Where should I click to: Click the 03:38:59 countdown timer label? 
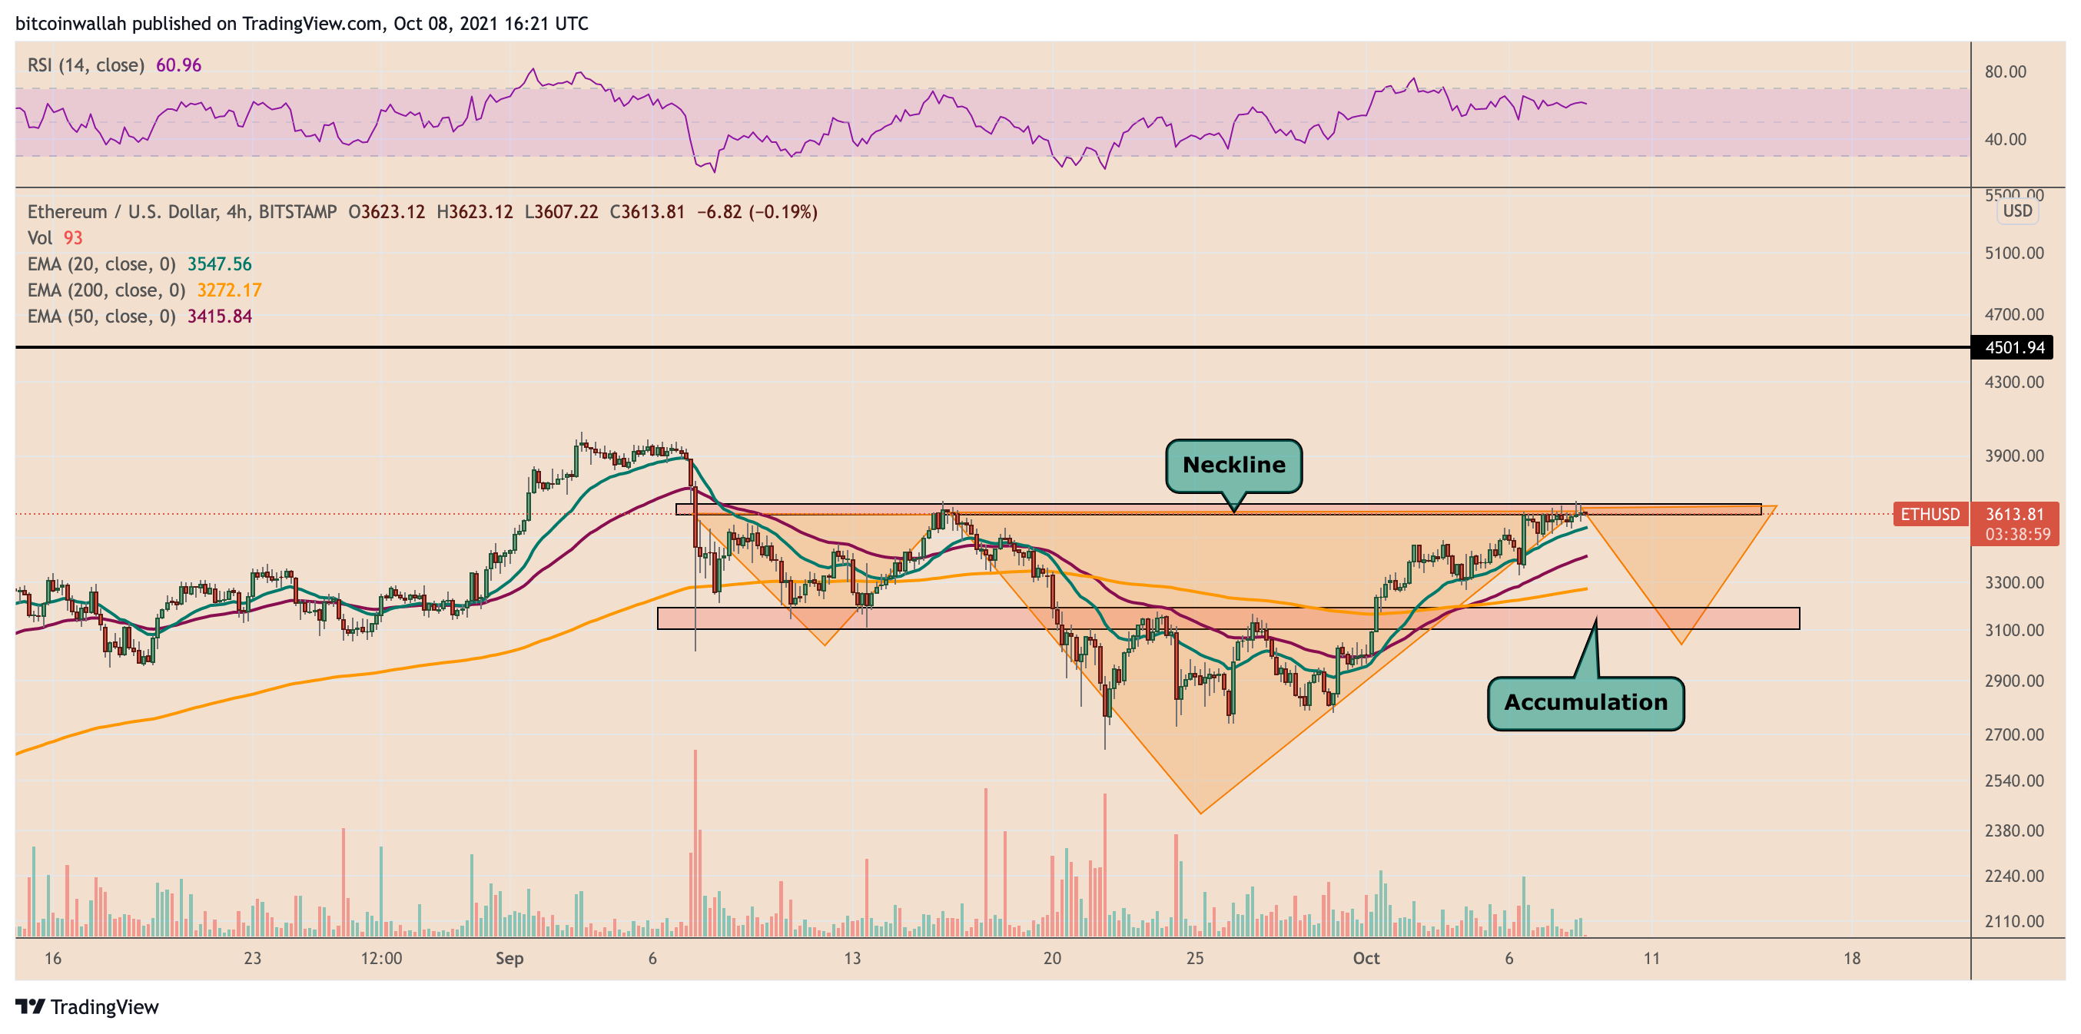pyautogui.click(x=2017, y=534)
